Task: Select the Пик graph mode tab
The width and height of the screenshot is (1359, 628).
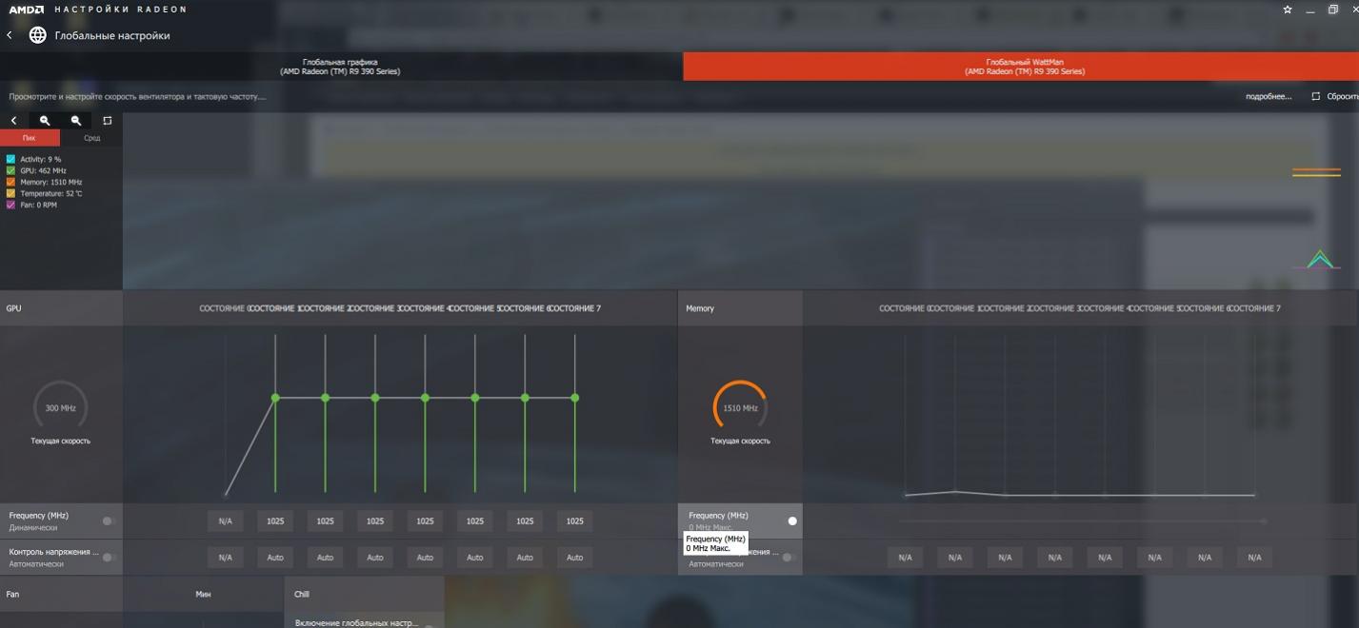Action: (30, 138)
